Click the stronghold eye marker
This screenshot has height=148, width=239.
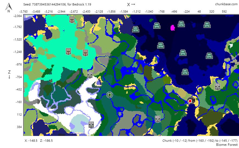tap(110, 95)
